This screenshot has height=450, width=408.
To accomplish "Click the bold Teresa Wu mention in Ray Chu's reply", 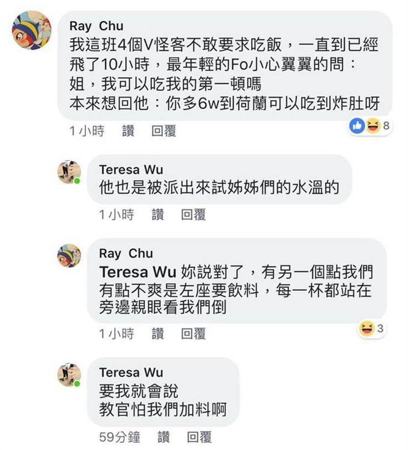I will (x=138, y=272).
